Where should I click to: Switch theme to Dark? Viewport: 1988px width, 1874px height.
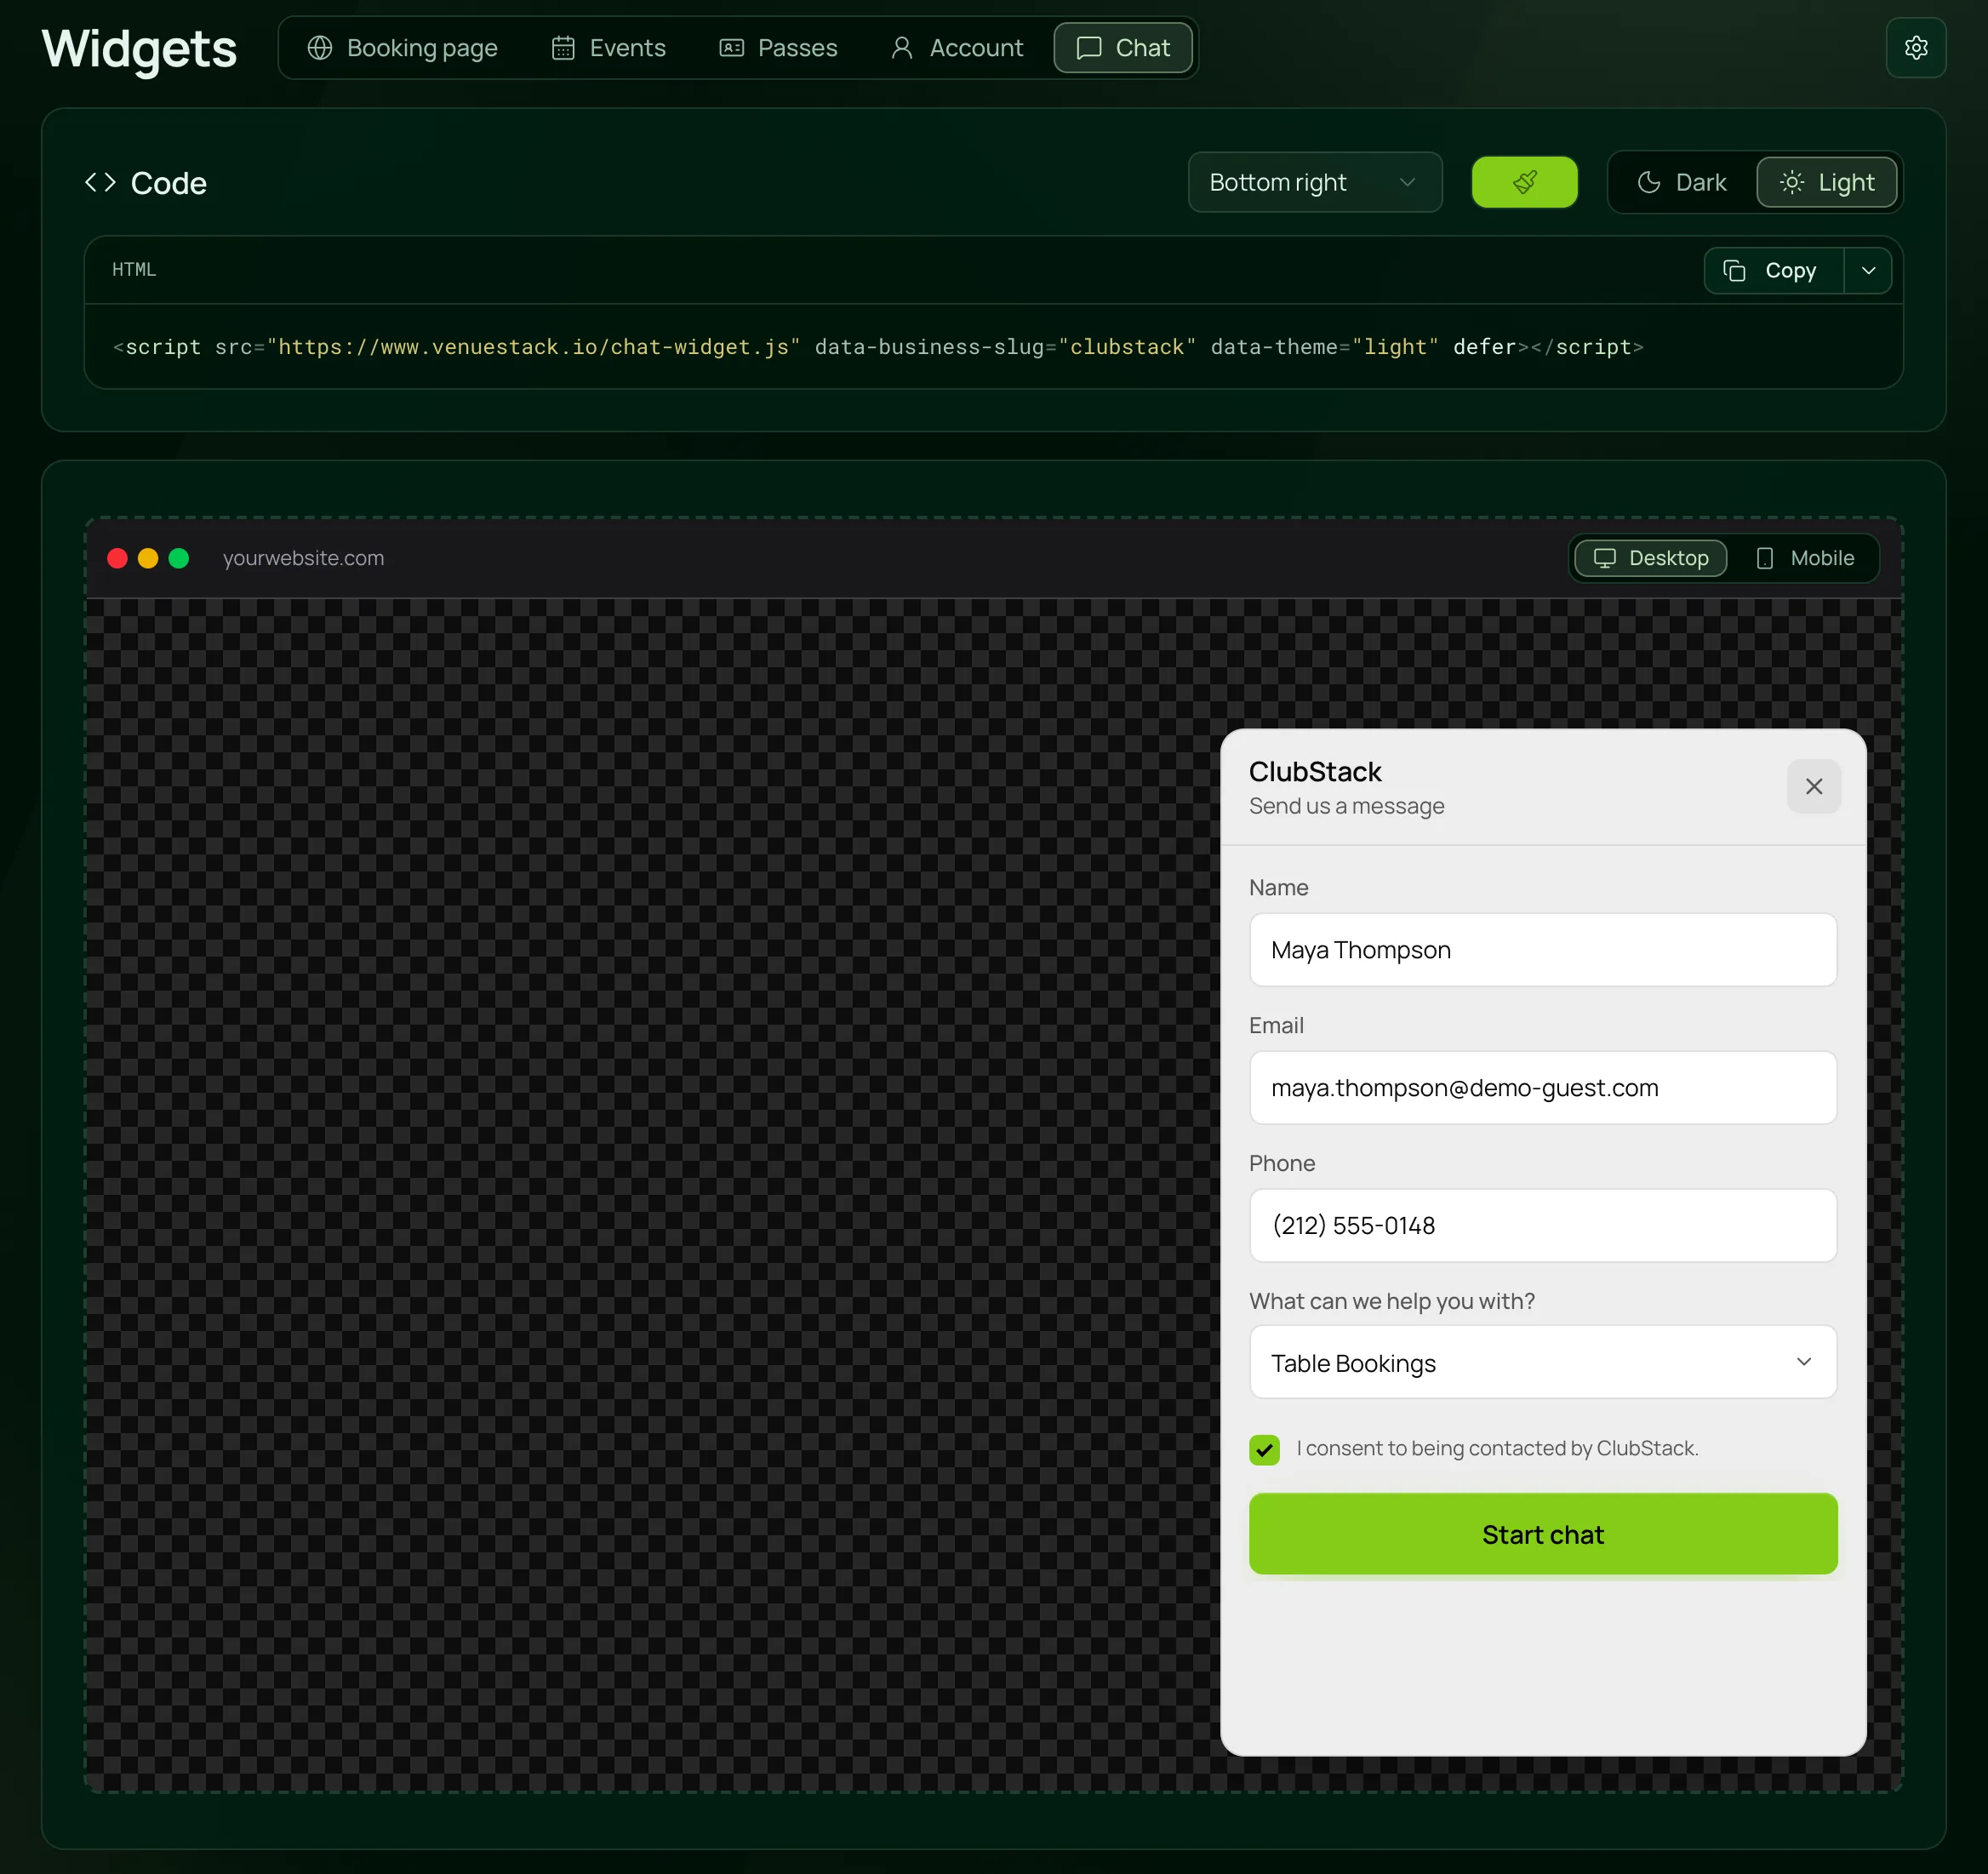pos(1681,182)
